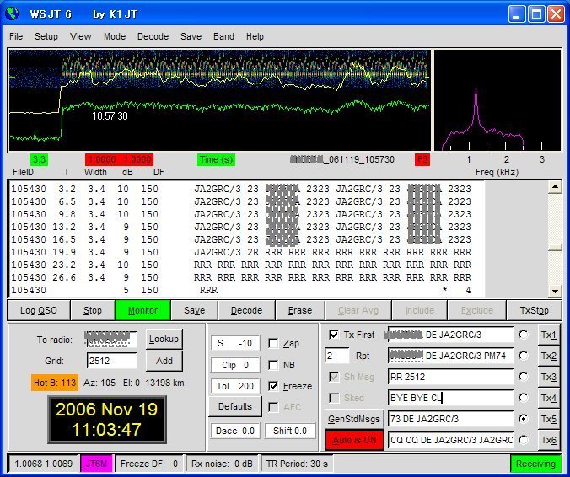
Task: Select radio button for Tx1 message
Action: coord(523,335)
